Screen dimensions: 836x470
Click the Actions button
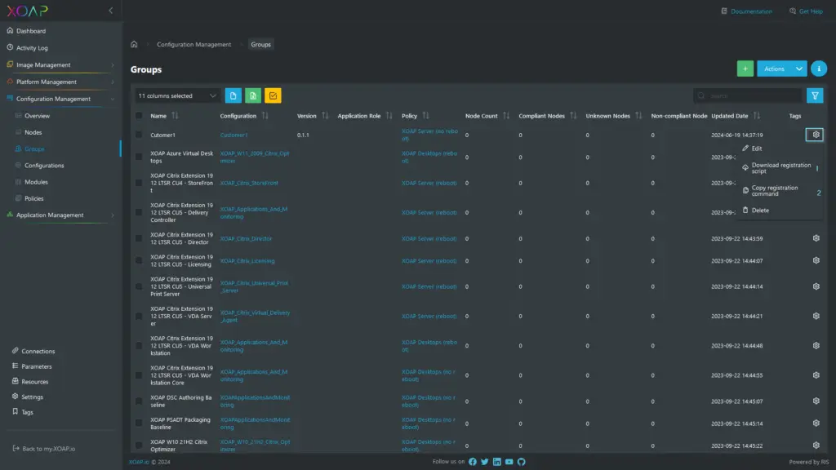coord(774,69)
